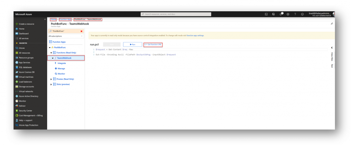The height and width of the screenshot is (146, 351).
Task: Select Proxies (Read Only) in the tree
Action: (65, 79)
